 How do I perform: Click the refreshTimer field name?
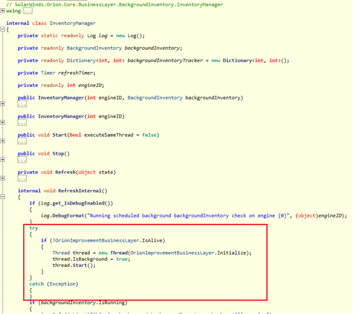pyautogui.click(x=76, y=73)
